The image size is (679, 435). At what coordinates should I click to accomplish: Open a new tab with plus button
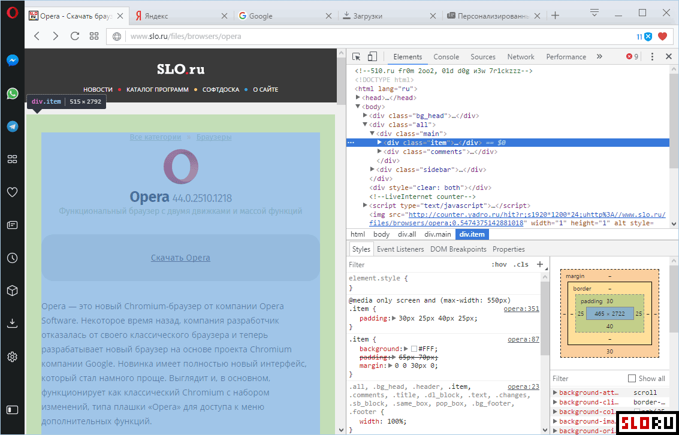click(x=555, y=16)
